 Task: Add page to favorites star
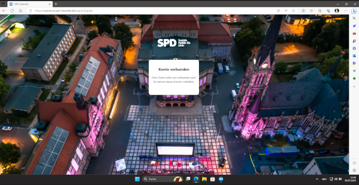pos(293,11)
